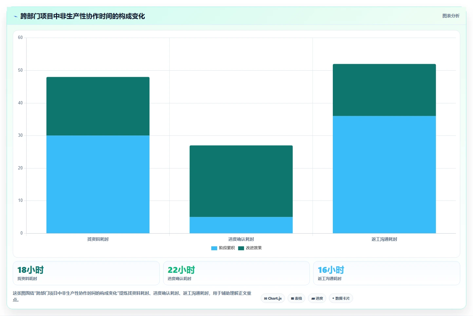Image resolution: width=473 pixels, height=316 pixels.
Task: Open the 16小时 stat card
Action: (x=387, y=273)
